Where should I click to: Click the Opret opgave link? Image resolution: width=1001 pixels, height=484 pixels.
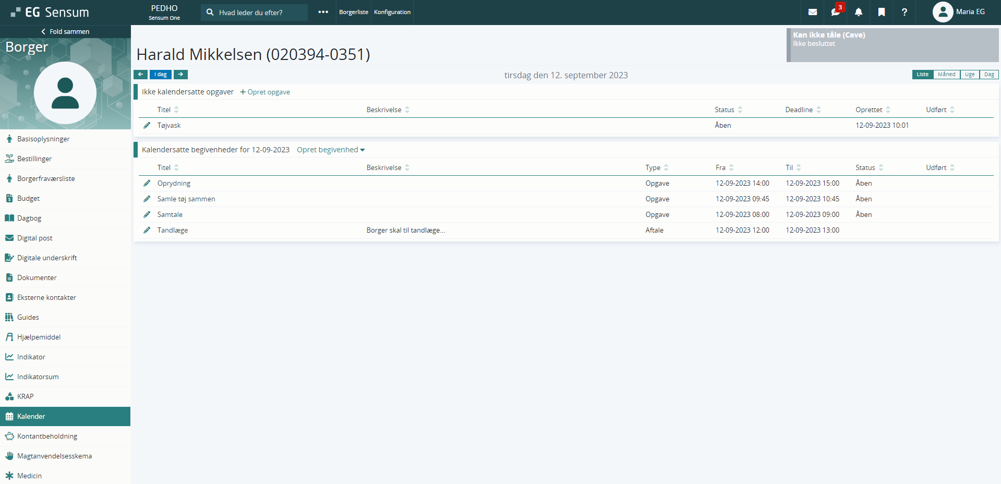pos(265,92)
